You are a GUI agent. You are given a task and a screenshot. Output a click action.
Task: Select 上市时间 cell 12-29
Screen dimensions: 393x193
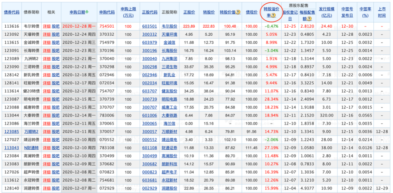click(382, 189)
